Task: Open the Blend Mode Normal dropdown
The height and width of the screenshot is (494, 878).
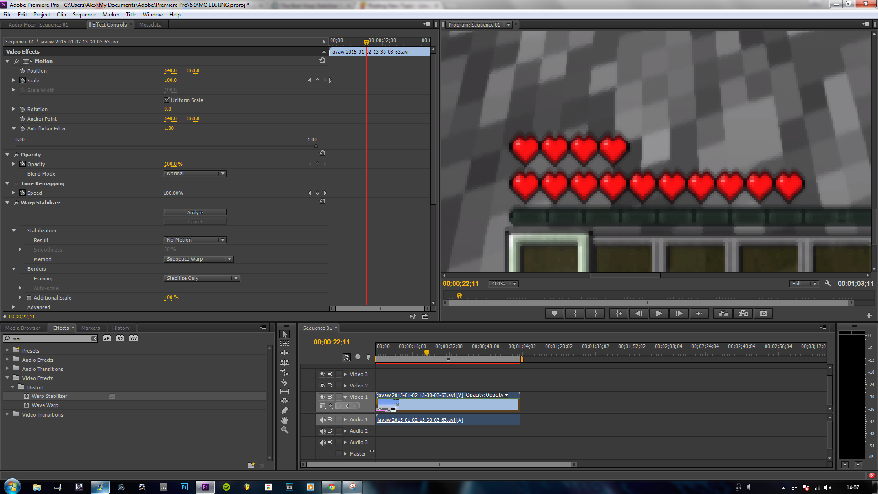Action: click(x=195, y=174)
